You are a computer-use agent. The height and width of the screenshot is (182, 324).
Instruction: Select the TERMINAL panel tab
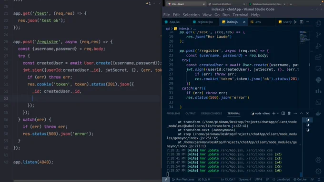click(233, 114)
